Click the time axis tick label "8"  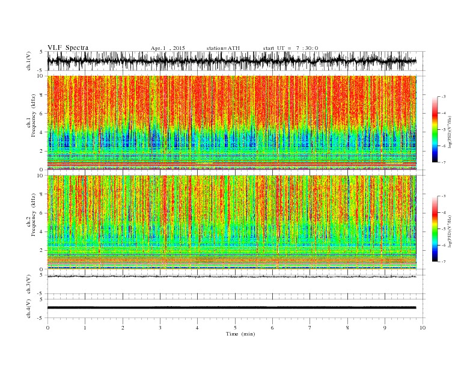tap(347, 328)
